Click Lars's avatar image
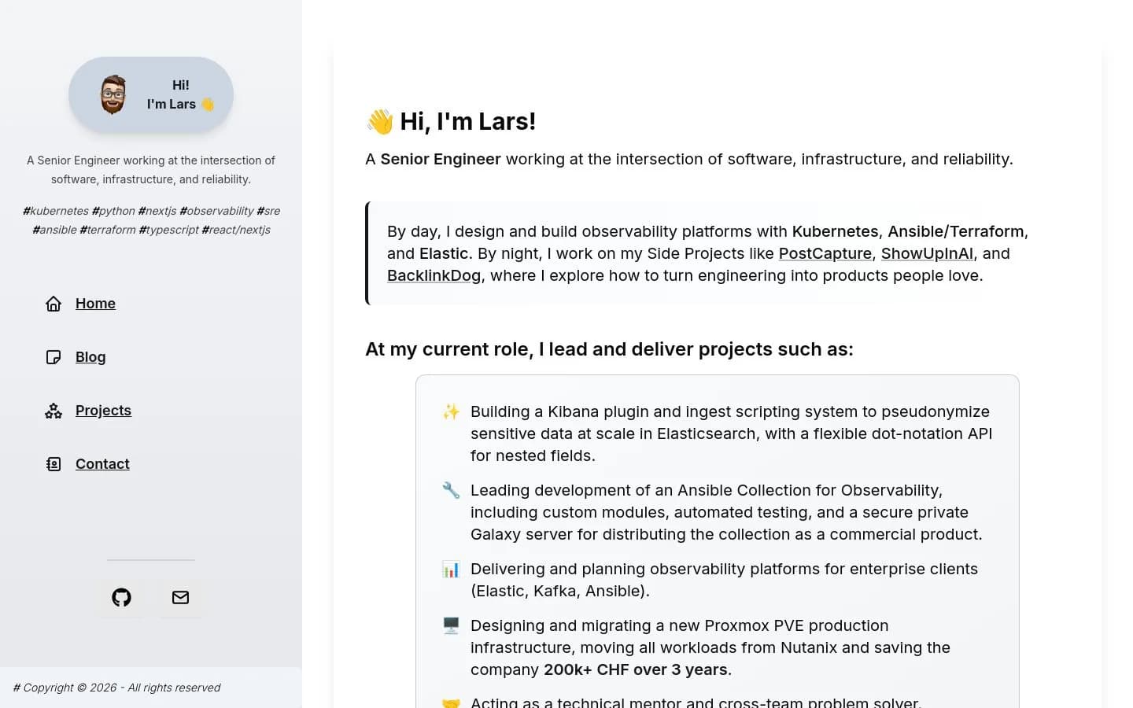The width and height of the screenshot is (1133, 708). [x=113, y=95]
